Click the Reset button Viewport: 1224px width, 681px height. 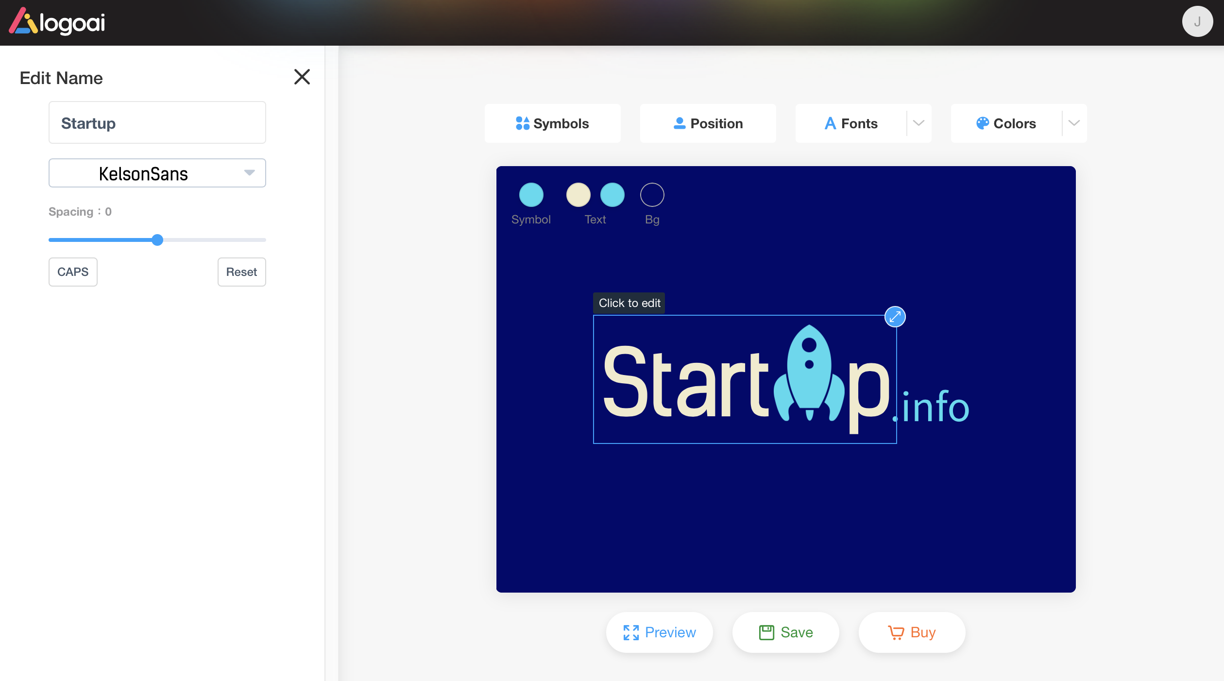click(241, 272)
